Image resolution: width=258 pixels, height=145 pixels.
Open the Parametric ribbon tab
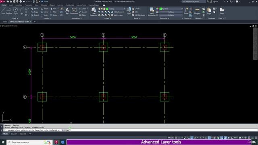[28, 5]
